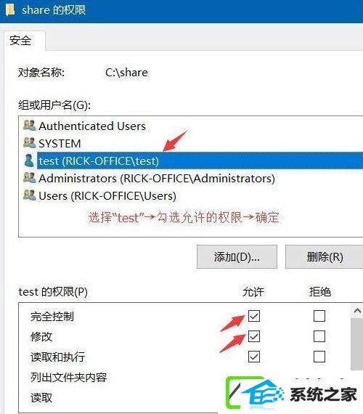363x414 pixels.
Task: Click the Users group icon
Action: click(x=29, y=195)
